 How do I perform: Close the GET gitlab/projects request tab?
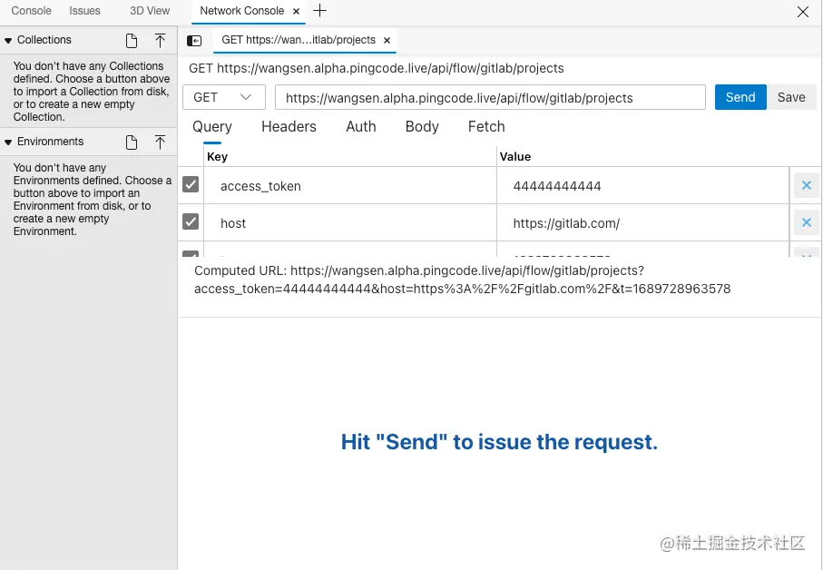[387, 40]
